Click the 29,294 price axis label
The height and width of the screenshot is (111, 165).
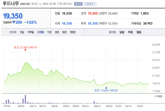156,45
